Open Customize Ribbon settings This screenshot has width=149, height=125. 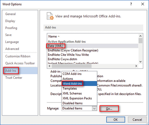(x=18, y=56)
